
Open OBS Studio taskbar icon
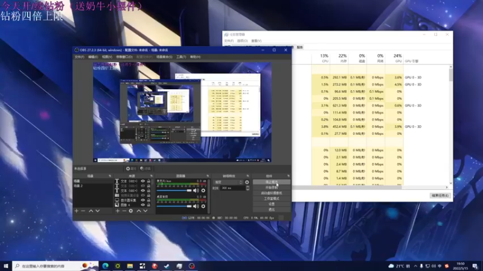tap(191, 266)
